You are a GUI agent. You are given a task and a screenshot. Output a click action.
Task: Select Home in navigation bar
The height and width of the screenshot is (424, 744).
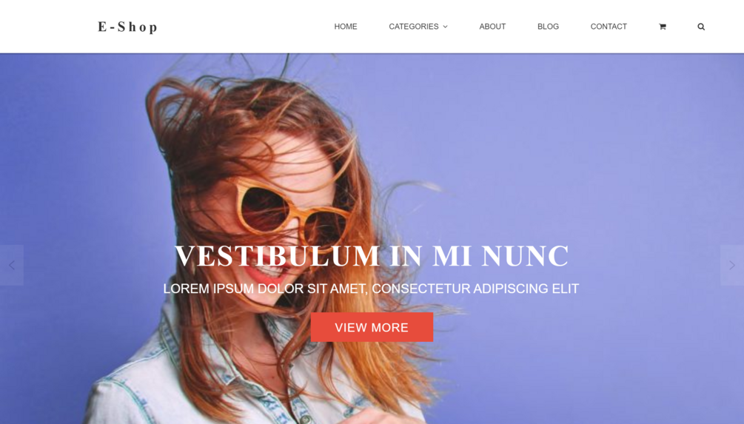click(346, 27)
